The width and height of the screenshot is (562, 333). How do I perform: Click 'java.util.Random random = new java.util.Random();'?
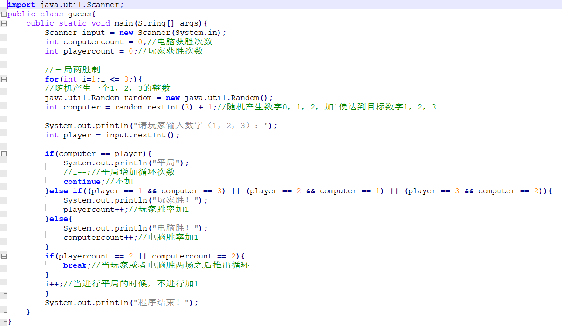point(159,98)
